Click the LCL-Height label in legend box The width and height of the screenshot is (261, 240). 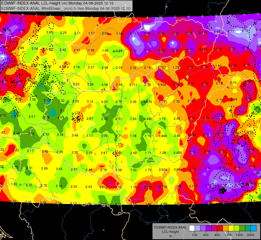(170, 232)
